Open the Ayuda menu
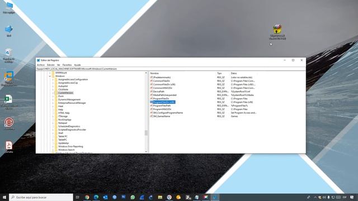Image resolution: width=358 pixels, height=201 pixels. click(77, 65)
